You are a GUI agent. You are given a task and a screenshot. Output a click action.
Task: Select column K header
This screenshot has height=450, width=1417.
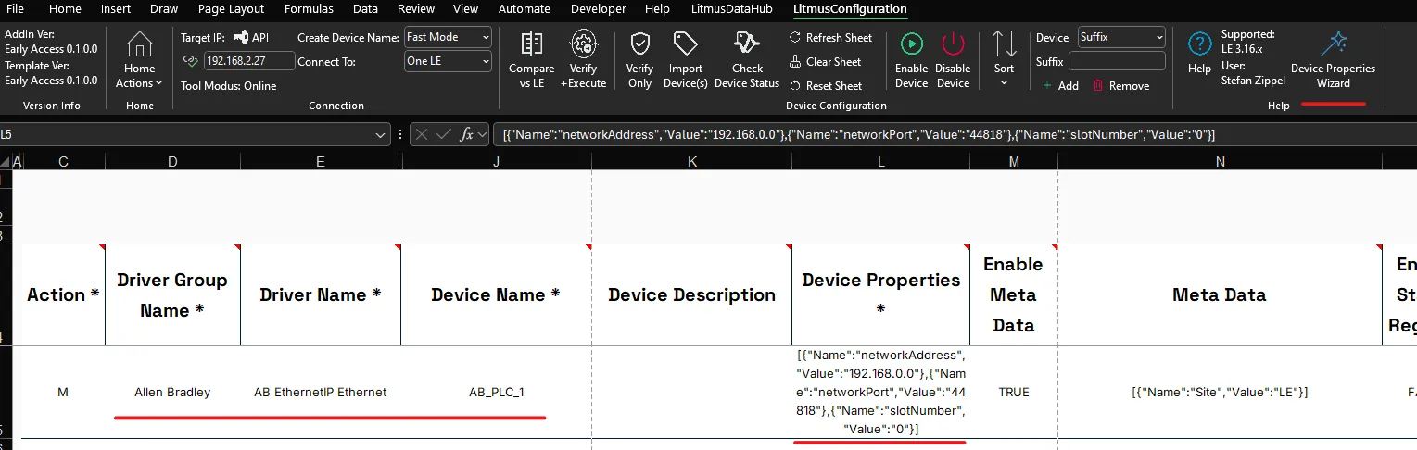point(691,162)
